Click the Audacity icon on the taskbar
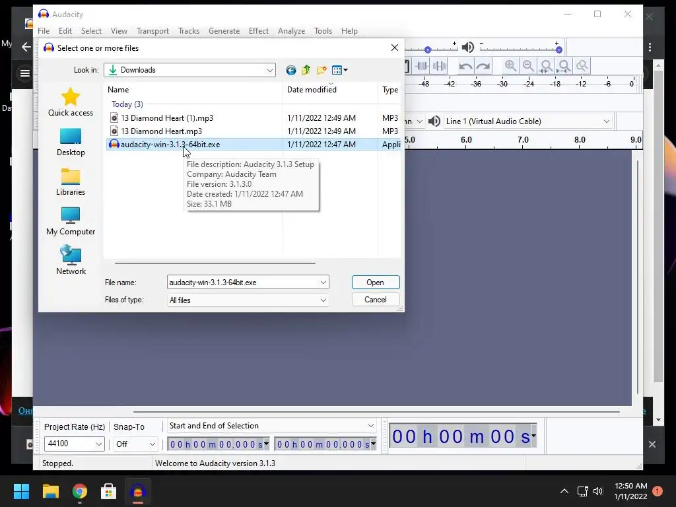 click(x=138, y=491)
